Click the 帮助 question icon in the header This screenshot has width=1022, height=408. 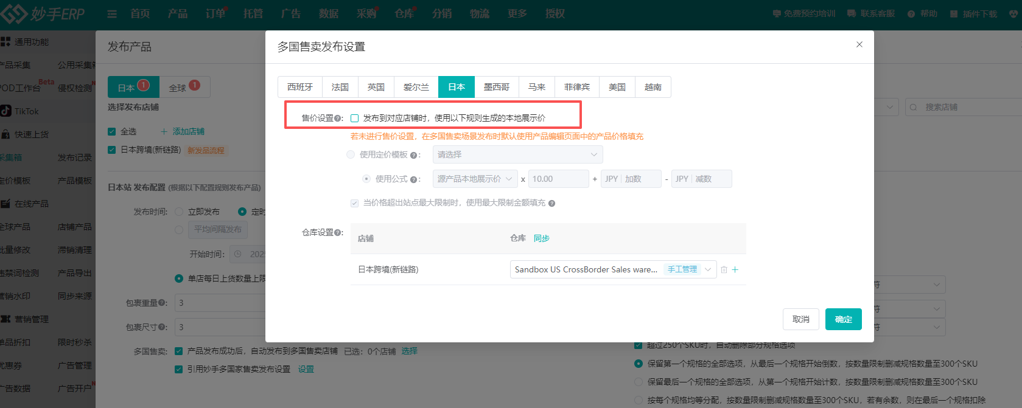tap(911, 14)
